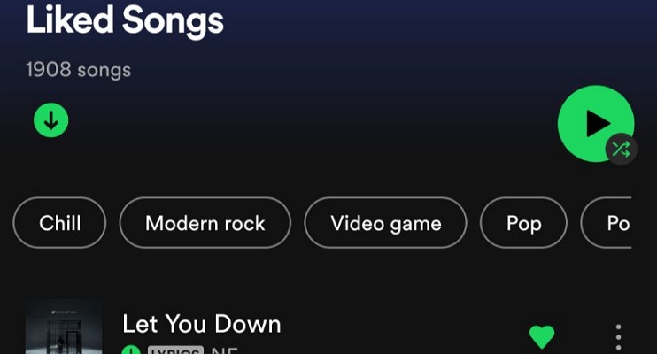Toggle the shuffle icon on play button
This screenshot has width=657, height=354.
[621, 150]
